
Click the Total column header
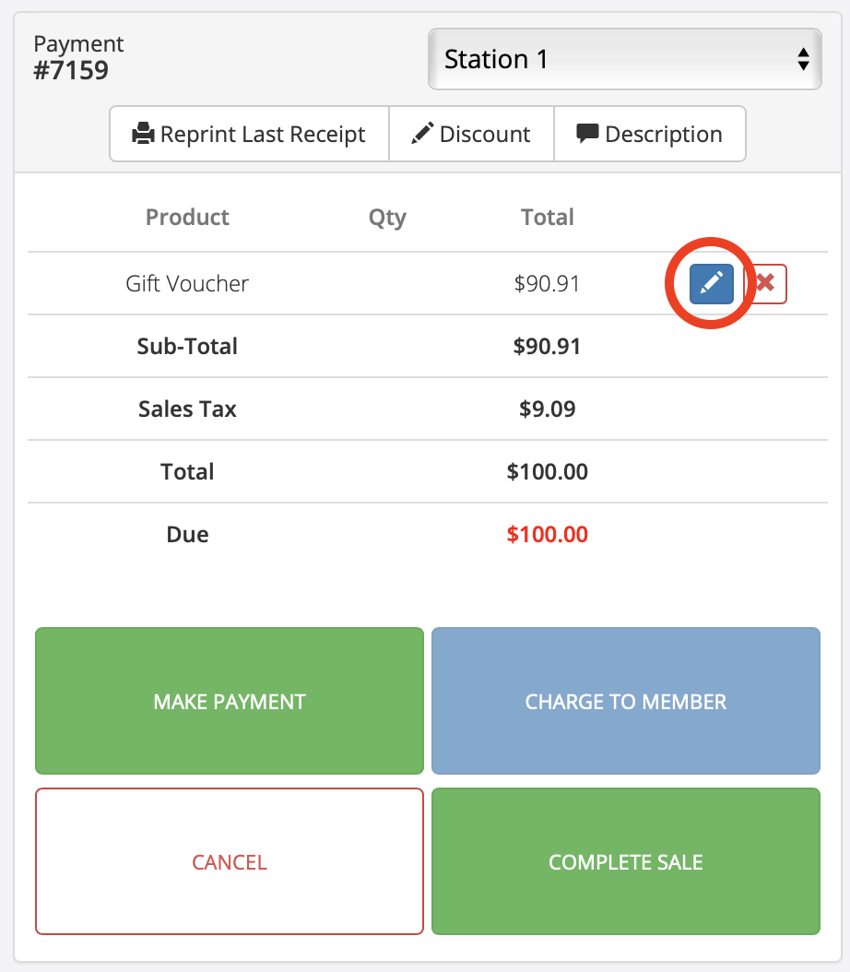(548, 218)
